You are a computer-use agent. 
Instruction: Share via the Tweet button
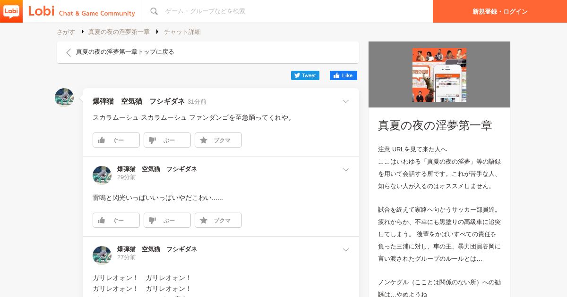pyautogui.click(x=305, y=75)
